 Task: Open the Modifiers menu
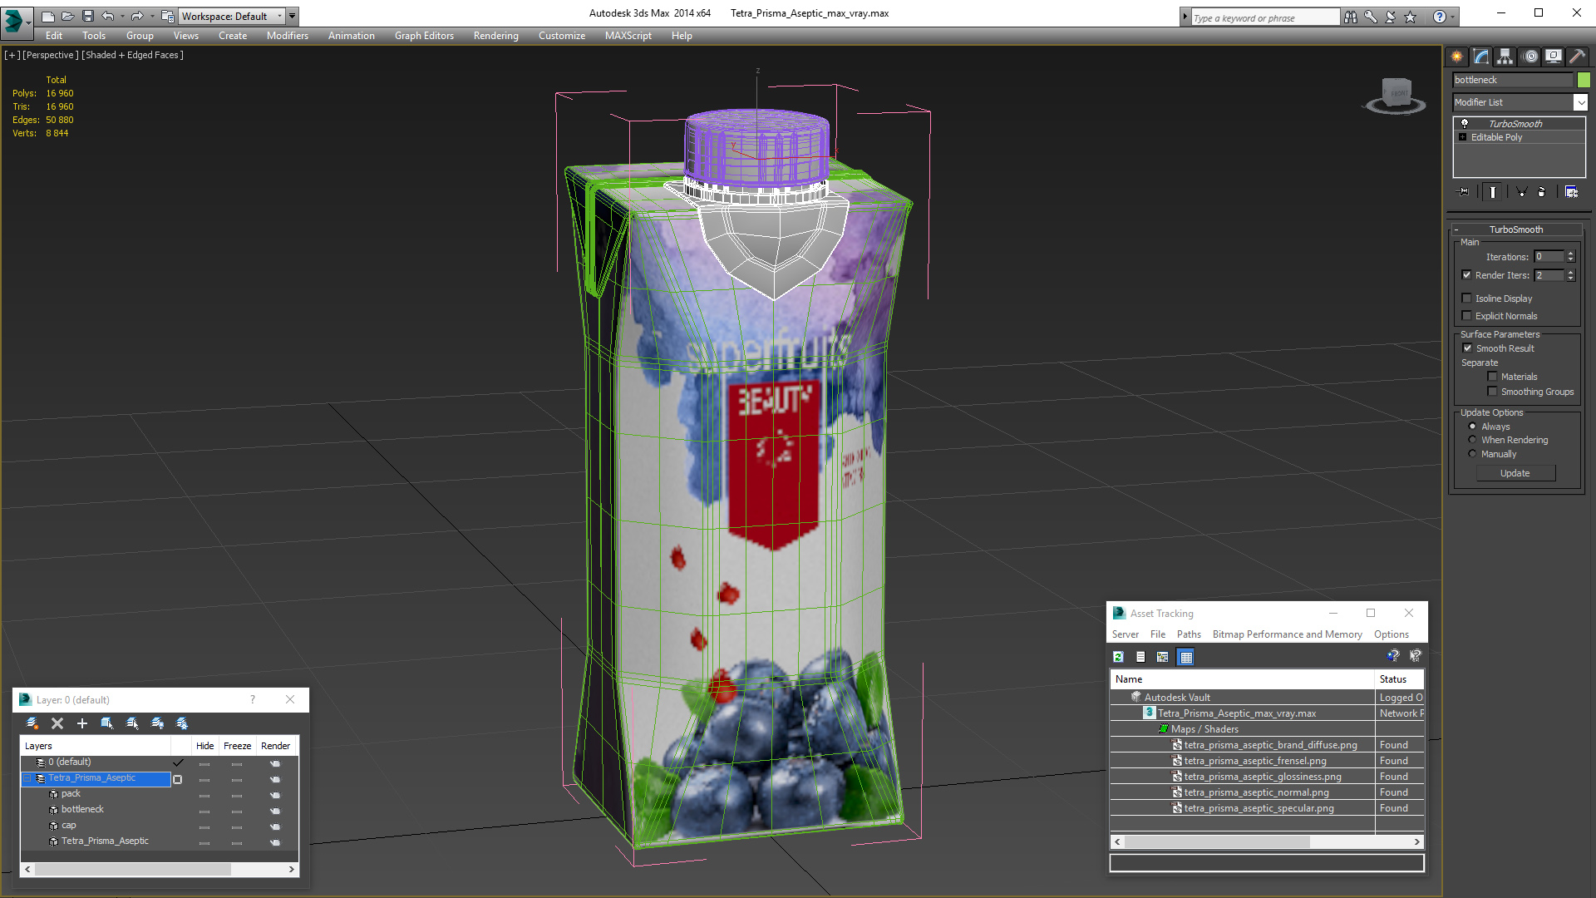pyautogui.click(x=287, y=36)
